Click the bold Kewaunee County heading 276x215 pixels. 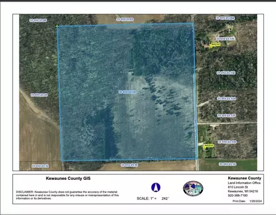click(x=244, y=178)
